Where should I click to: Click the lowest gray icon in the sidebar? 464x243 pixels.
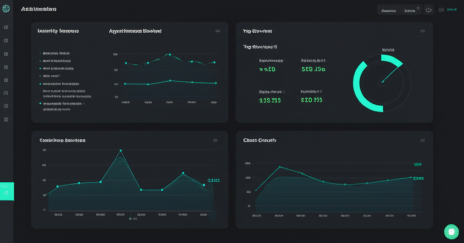[x=6, y=119]
